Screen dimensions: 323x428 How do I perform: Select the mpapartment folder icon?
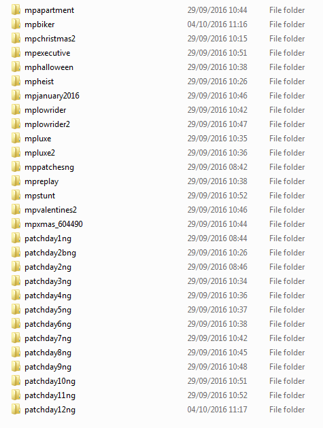tap(16, 10)
